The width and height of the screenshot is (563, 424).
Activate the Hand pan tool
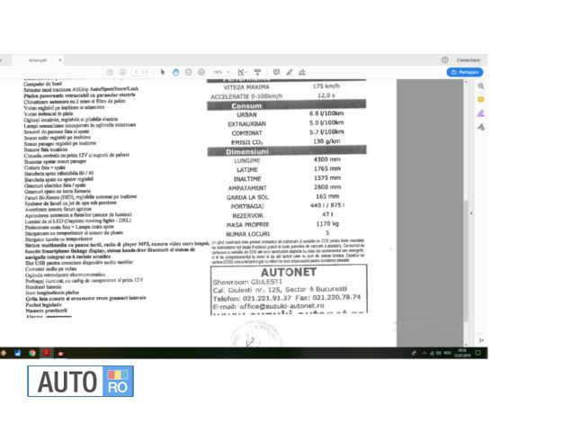175,71
